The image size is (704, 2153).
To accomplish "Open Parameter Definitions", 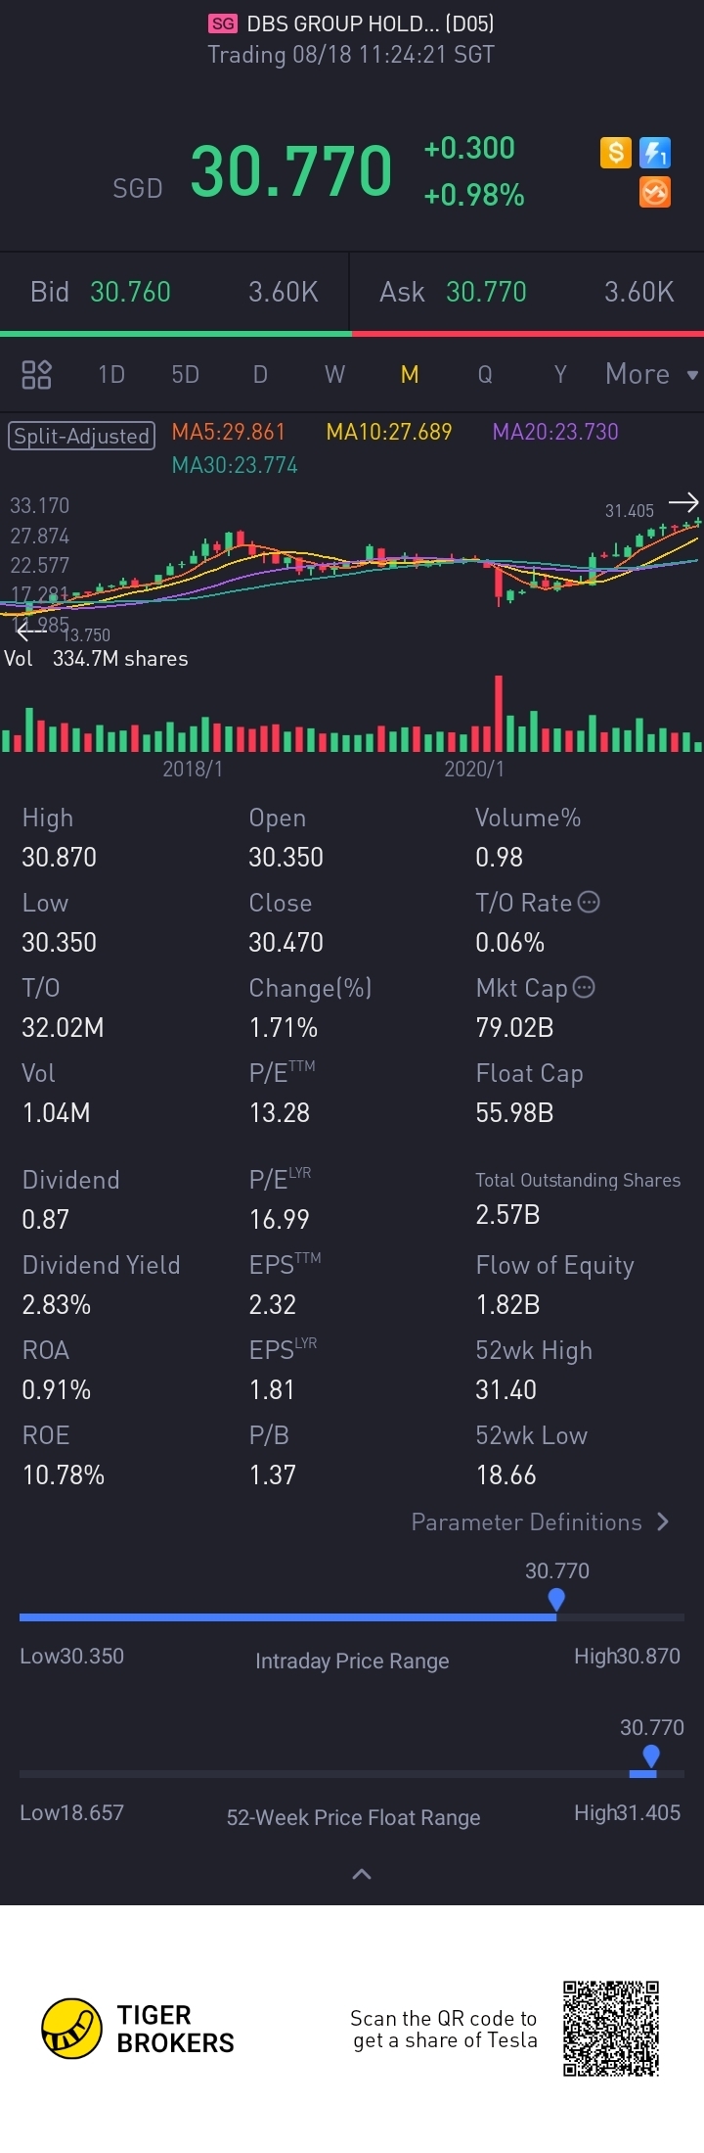I will [540, 1521].
